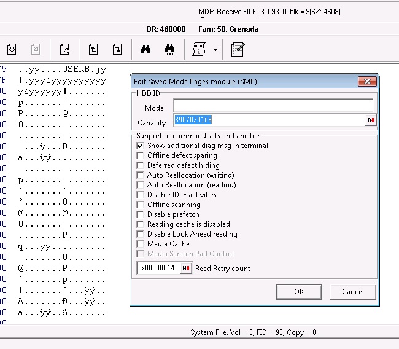The width and height of the screenshot is (399, 349).
Task: Click the Model text input field
Action: click(273, 105)
